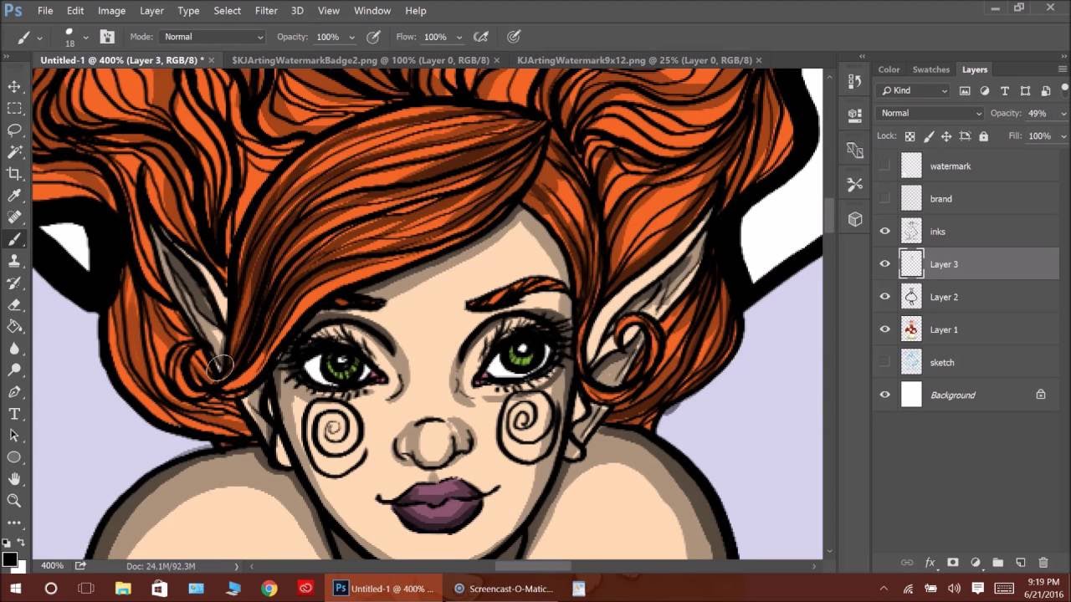The height and width of the screenshot is (602, 1071).
Task: Show the sketch layer
Action: coord(884,362)
